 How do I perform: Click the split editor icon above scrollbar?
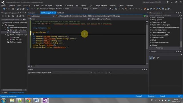[x=147, y=21]
